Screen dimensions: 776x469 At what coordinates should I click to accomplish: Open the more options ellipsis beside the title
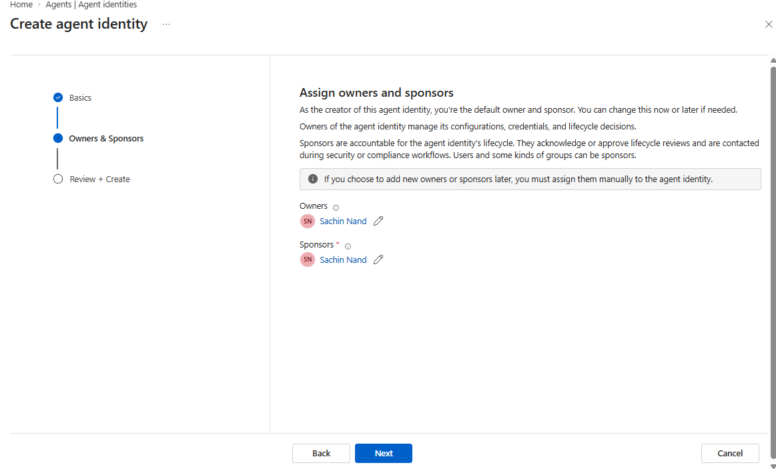click(166, 24)
